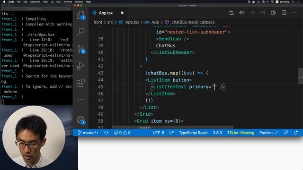
Task: Open the Run menu
Action: click(x=58, y=2)
